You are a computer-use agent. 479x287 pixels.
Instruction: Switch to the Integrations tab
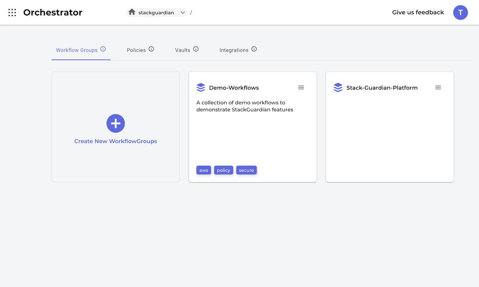234,50
